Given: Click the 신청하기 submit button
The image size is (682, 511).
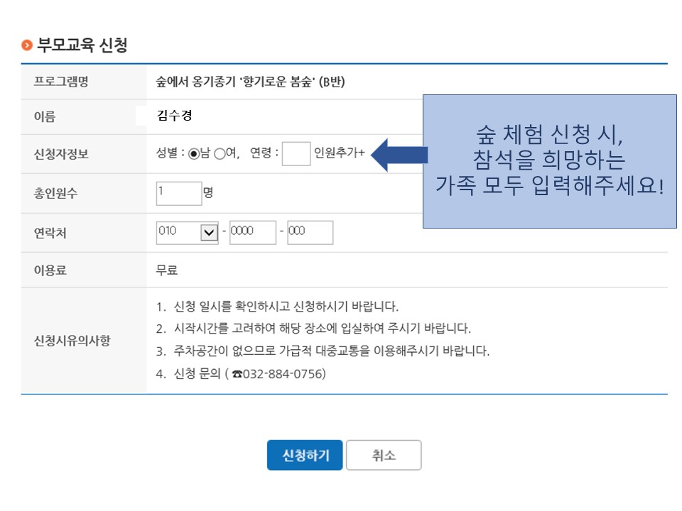Looking at the screenshot, I should pos(305,455).
